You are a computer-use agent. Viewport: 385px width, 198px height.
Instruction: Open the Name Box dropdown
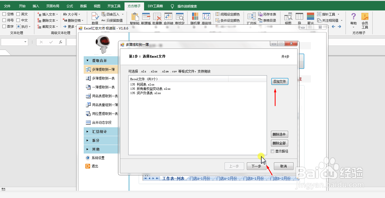(x=25, y=42)
